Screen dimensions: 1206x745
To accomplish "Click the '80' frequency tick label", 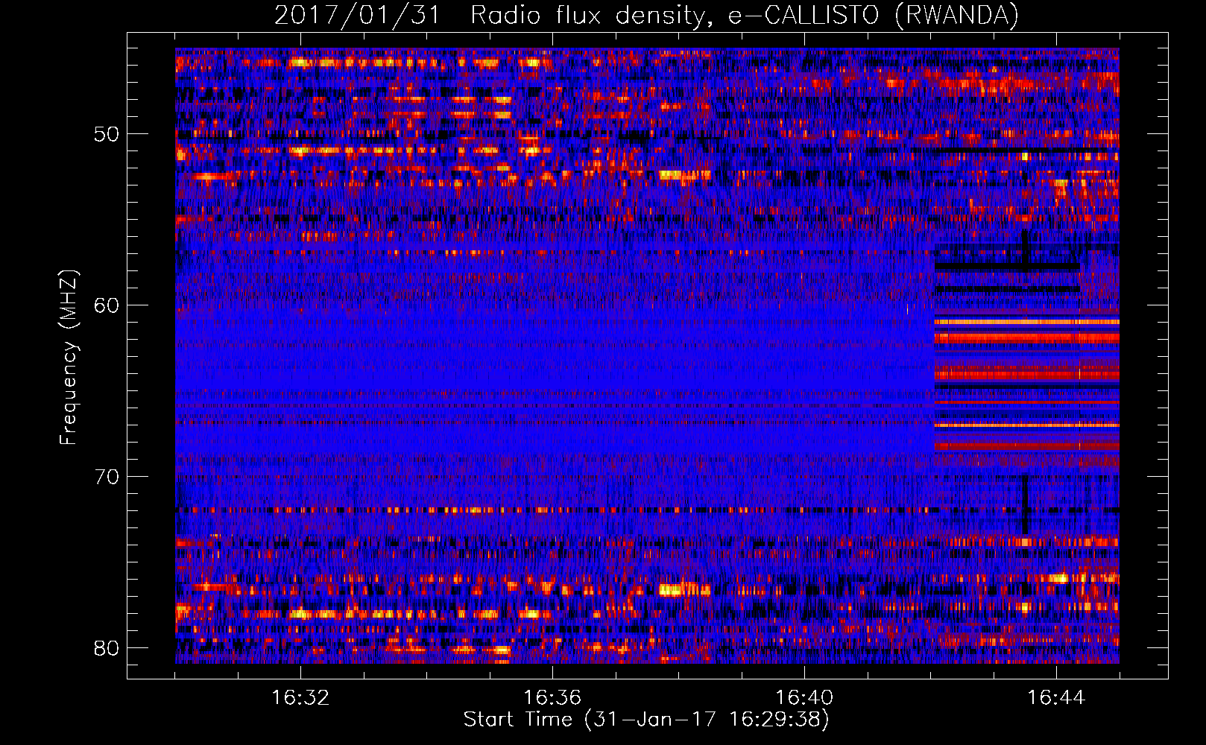I will (x=107, y=648).
